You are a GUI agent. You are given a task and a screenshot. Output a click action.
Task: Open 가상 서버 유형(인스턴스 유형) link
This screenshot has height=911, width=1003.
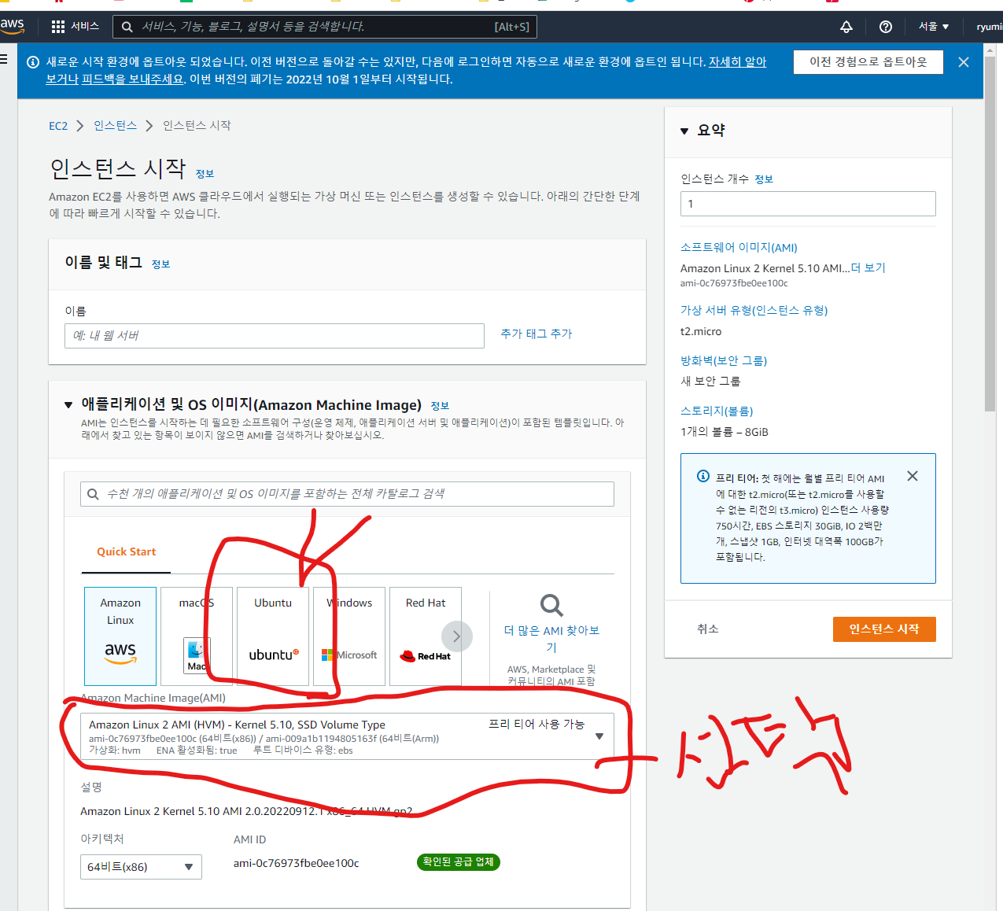click(x=754, y=311)
